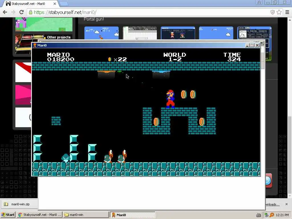Click the Chrome user profile icon
292x219 pixels.
[259, 2]
